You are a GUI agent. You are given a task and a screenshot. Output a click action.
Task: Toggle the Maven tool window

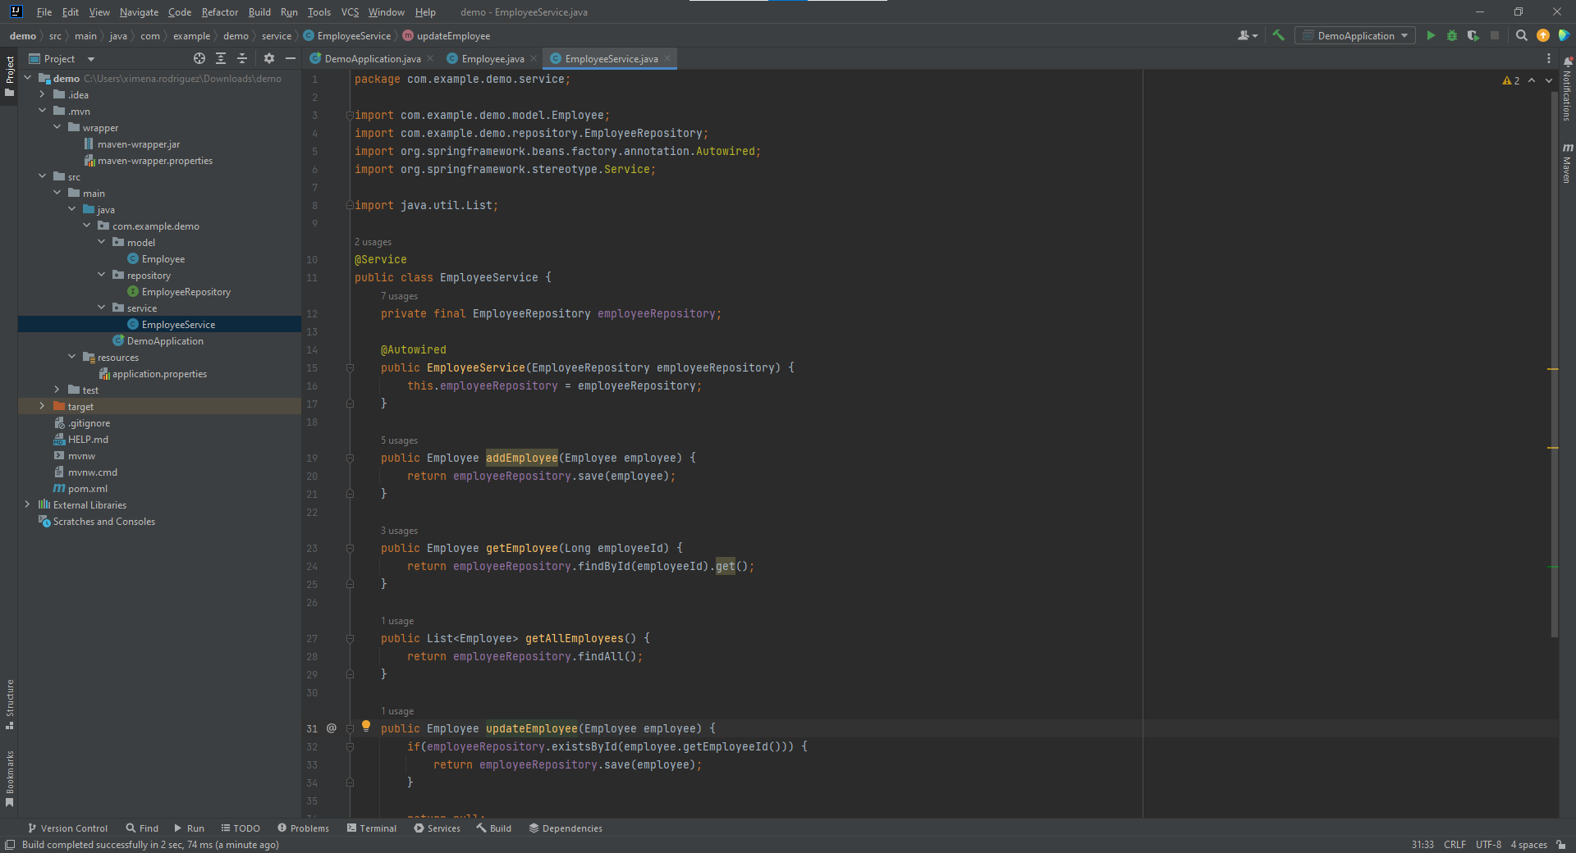[1567, 162]
